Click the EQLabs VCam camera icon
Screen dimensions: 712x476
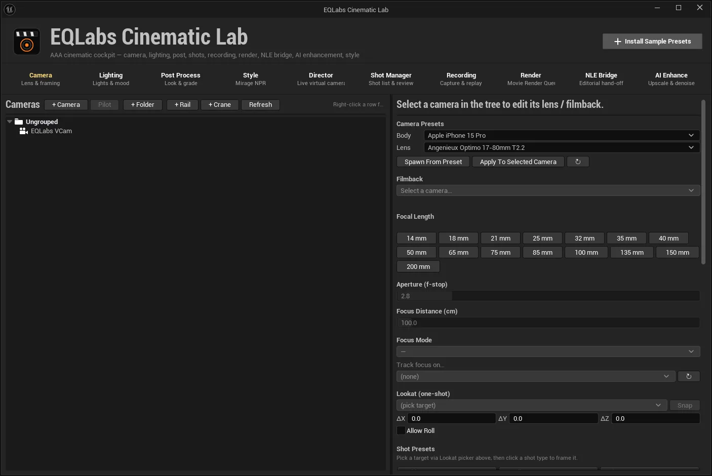(23, 131)
